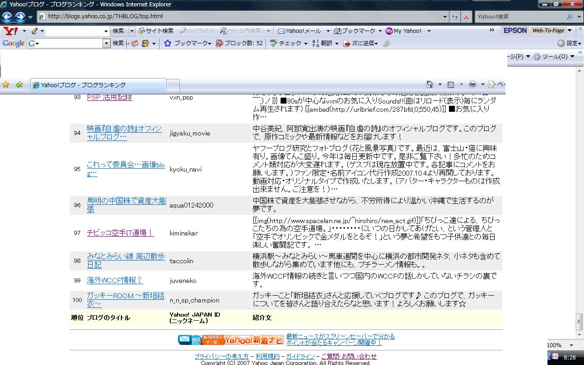584x365 pixels.
Task: Expand recent pages dropdown beside Forward
Action: coord(31,17)
